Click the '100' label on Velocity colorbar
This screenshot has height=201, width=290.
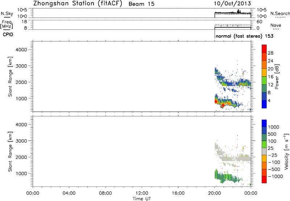272,141
